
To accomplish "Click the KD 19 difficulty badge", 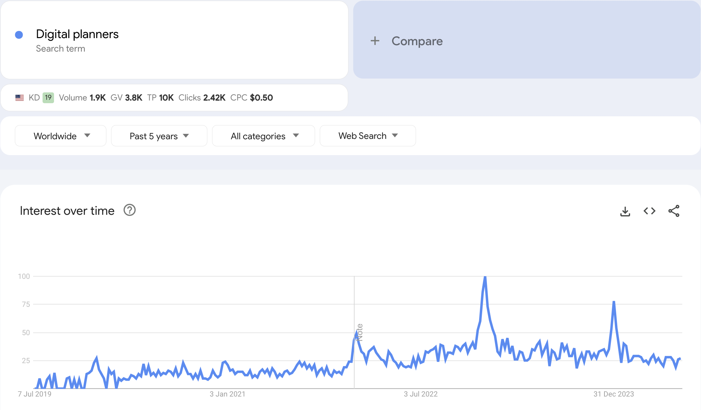I will 48,98.
